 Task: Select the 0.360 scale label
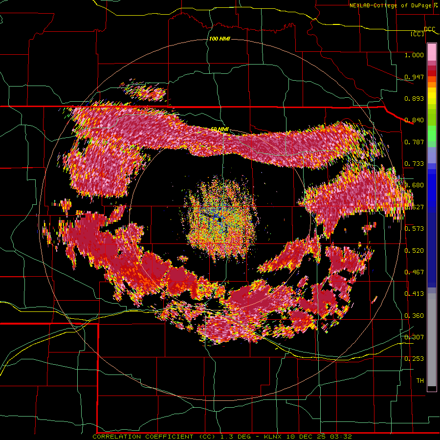coord(414,316)
